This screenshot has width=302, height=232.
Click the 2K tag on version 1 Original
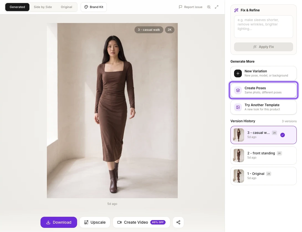point(268,174)
